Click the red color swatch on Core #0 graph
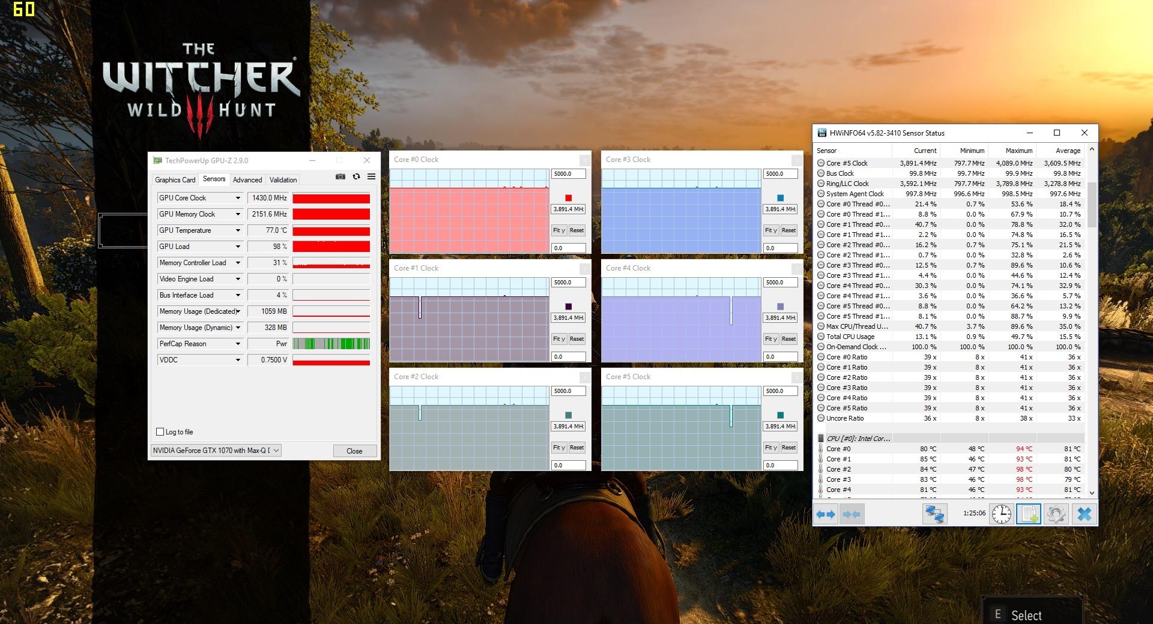1153x624 pixels. click(568, 198)
